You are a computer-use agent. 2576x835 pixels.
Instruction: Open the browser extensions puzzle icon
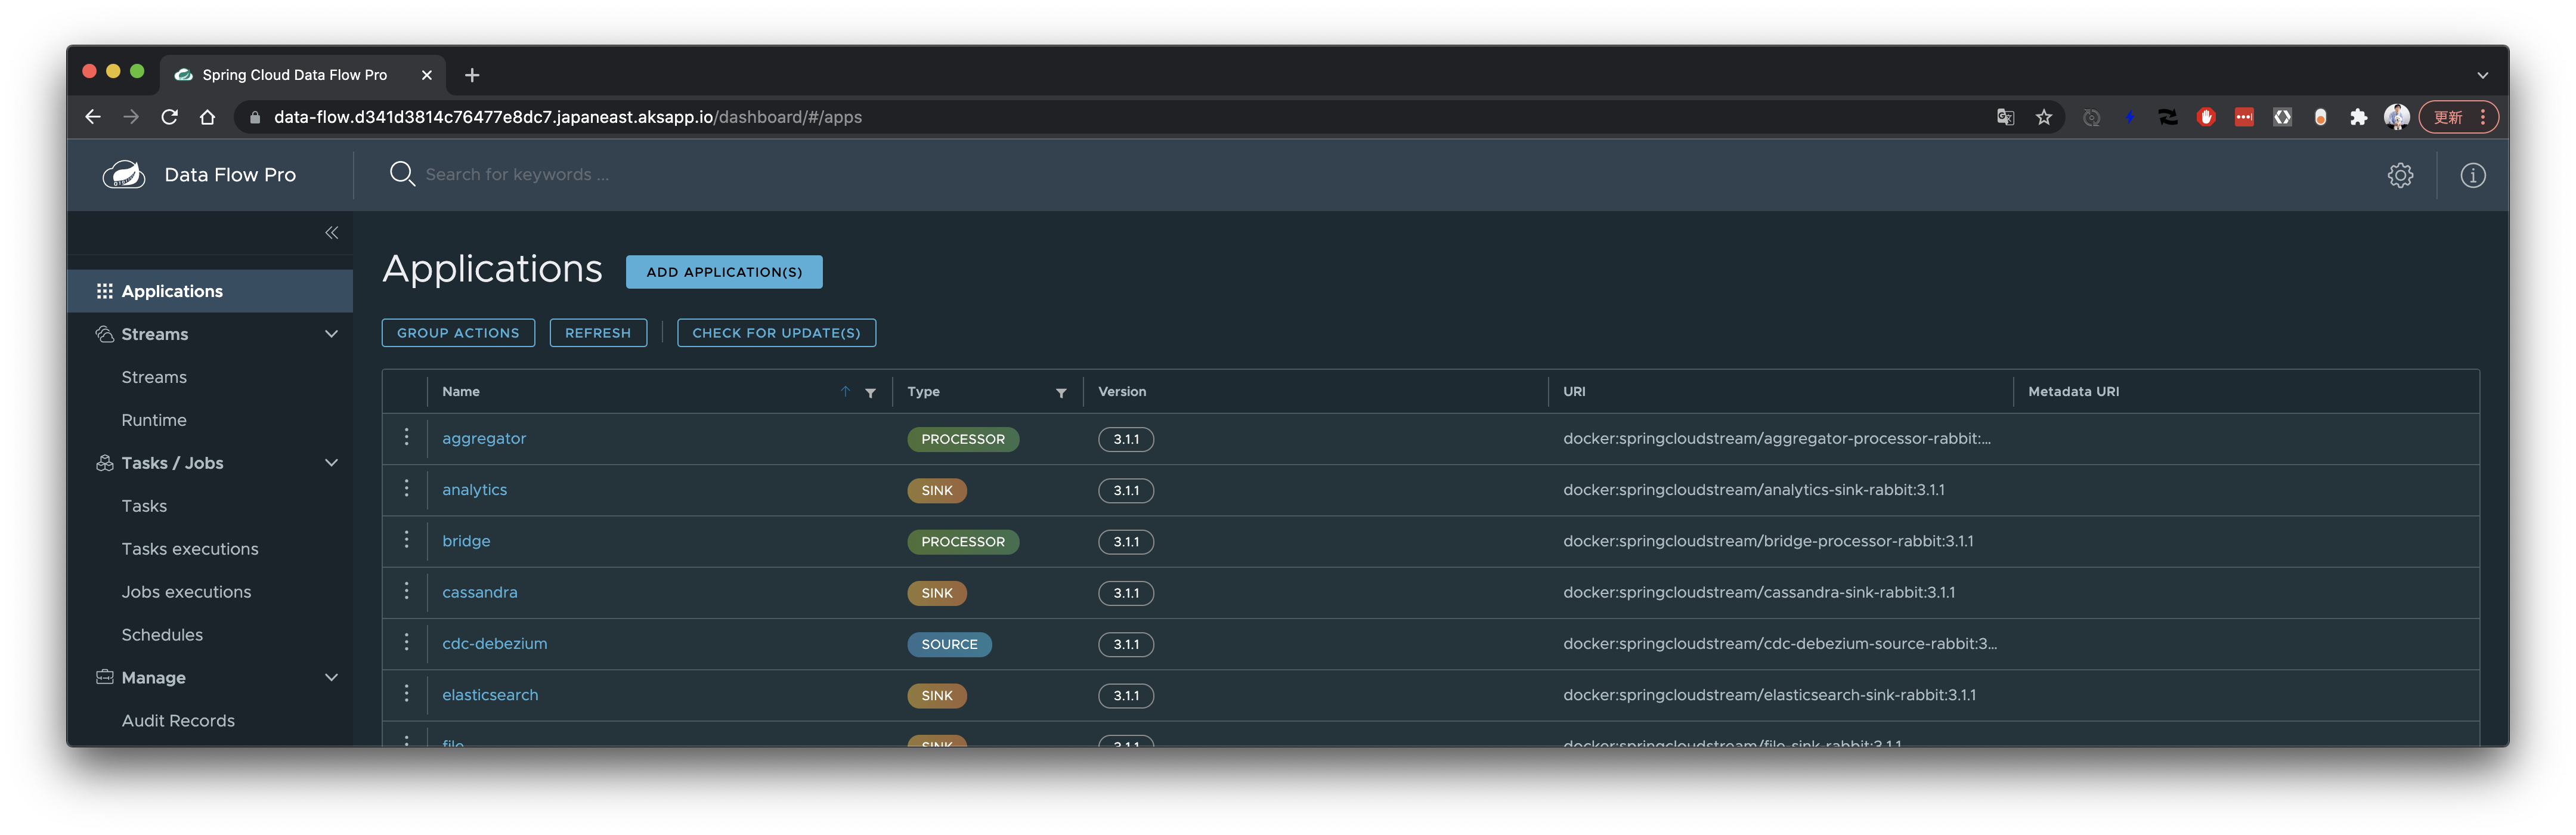pos(2358,118)
